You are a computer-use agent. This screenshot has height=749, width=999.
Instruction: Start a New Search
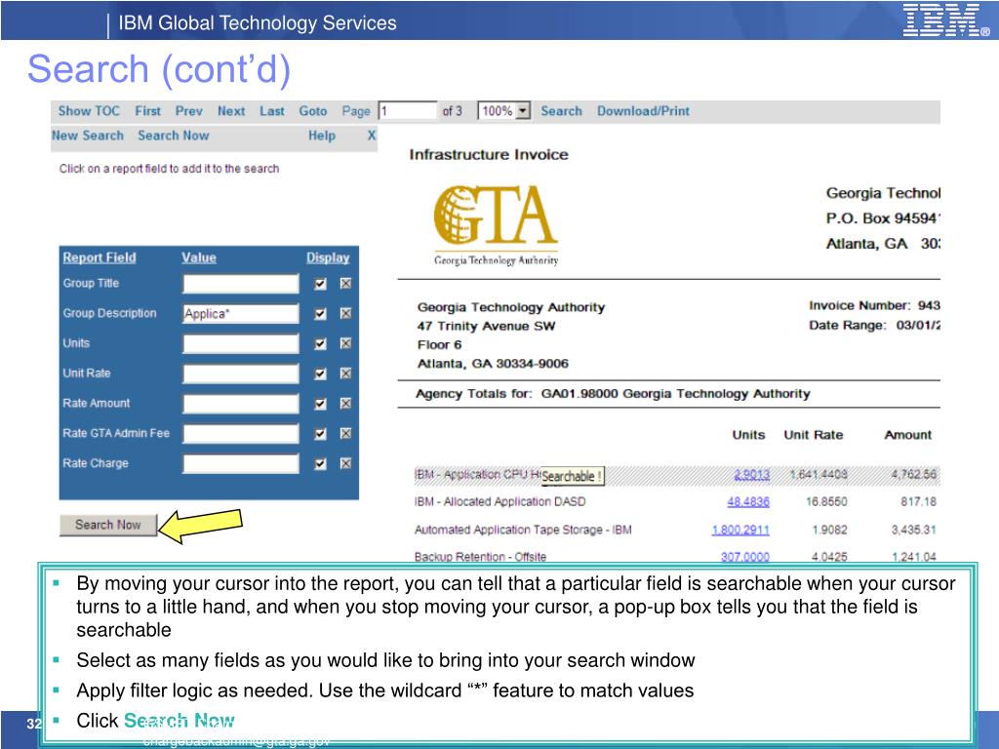(x=87, y=136)
